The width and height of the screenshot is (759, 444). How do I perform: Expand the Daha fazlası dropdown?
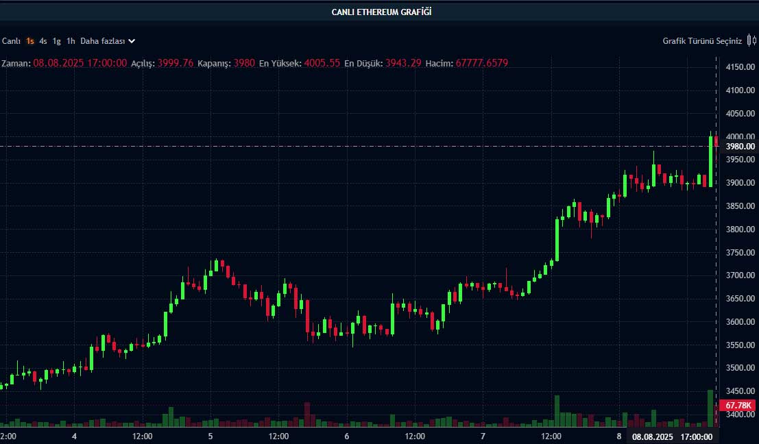click(x=108, y=41)
